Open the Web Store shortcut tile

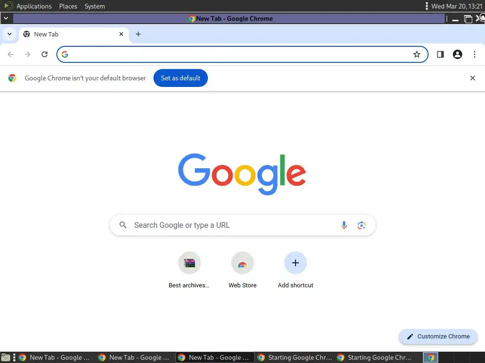click(242, 270)
